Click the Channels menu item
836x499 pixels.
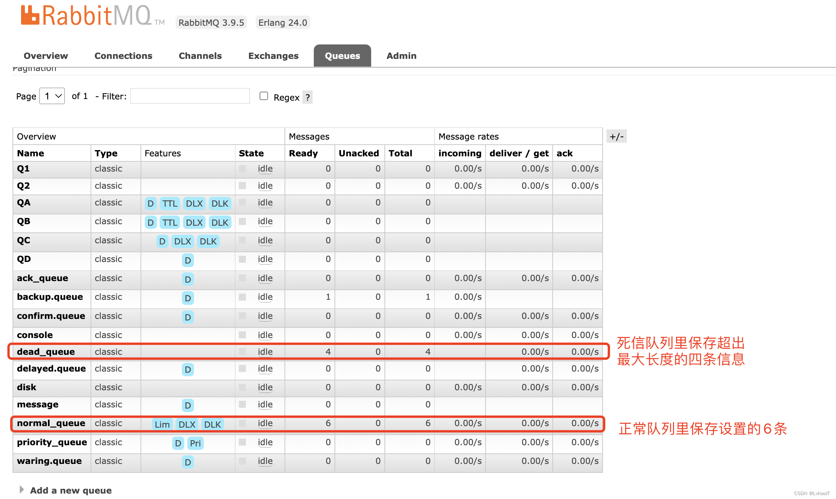pyautogui.click(x=199, y=55)
